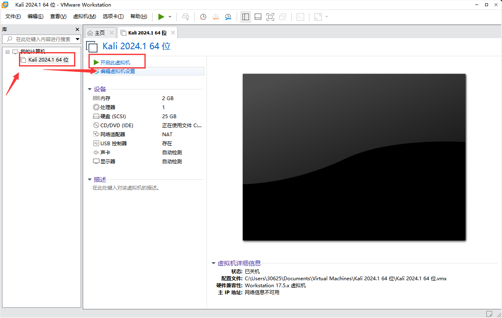The height and width of the screenshot is (318, 502).
Task: Open the 虚拟机(M) menu
Action: [x=84, y=16]
